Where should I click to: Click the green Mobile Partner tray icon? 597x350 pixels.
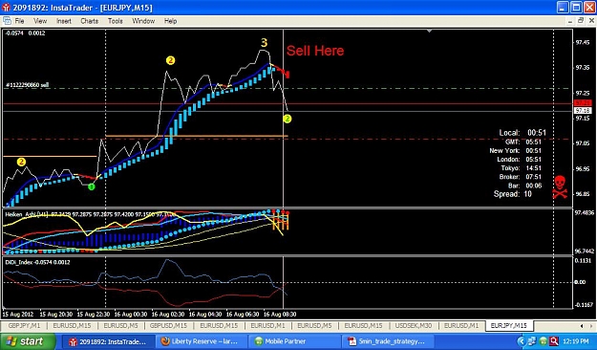[x=543, y=341]
